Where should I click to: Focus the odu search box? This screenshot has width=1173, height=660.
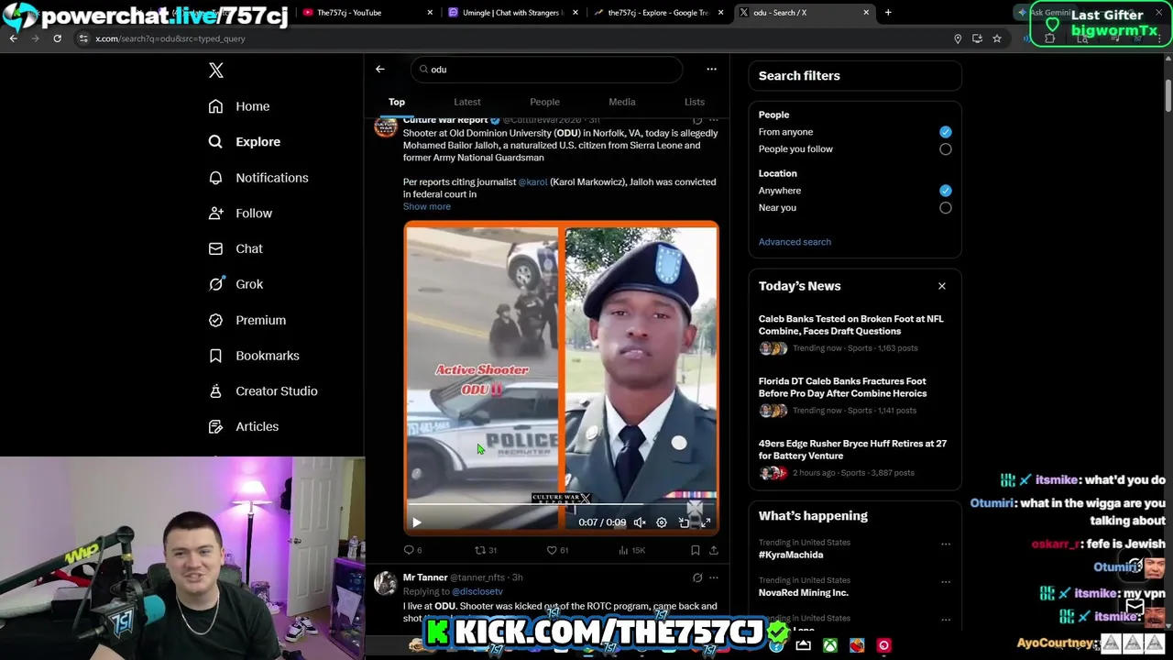coord(547,70)
